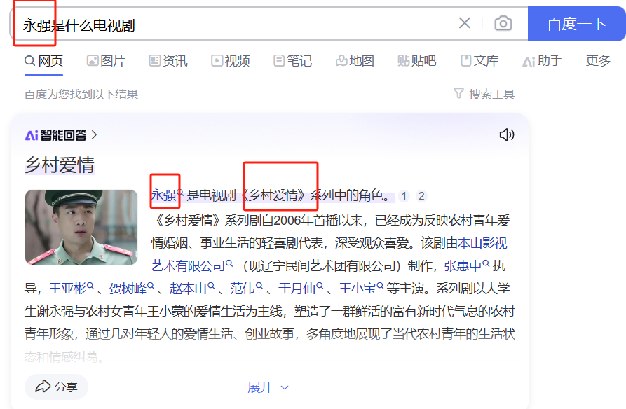
Task: Open the 贴吧 tab
Action: pos(417,61)
